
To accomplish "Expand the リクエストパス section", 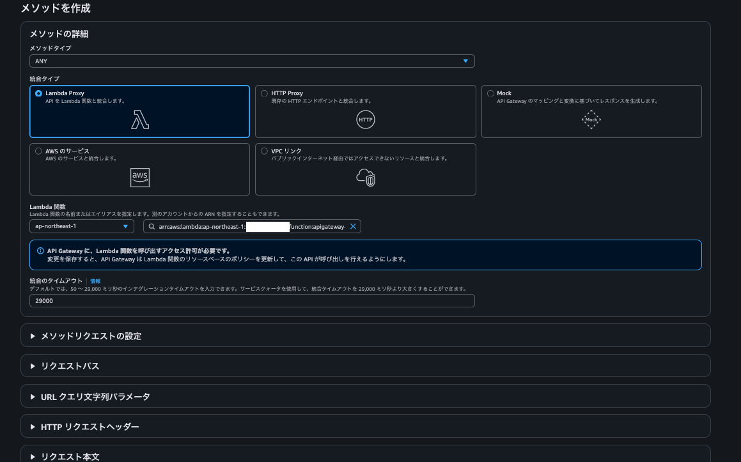I will click(x=365, y=366).
